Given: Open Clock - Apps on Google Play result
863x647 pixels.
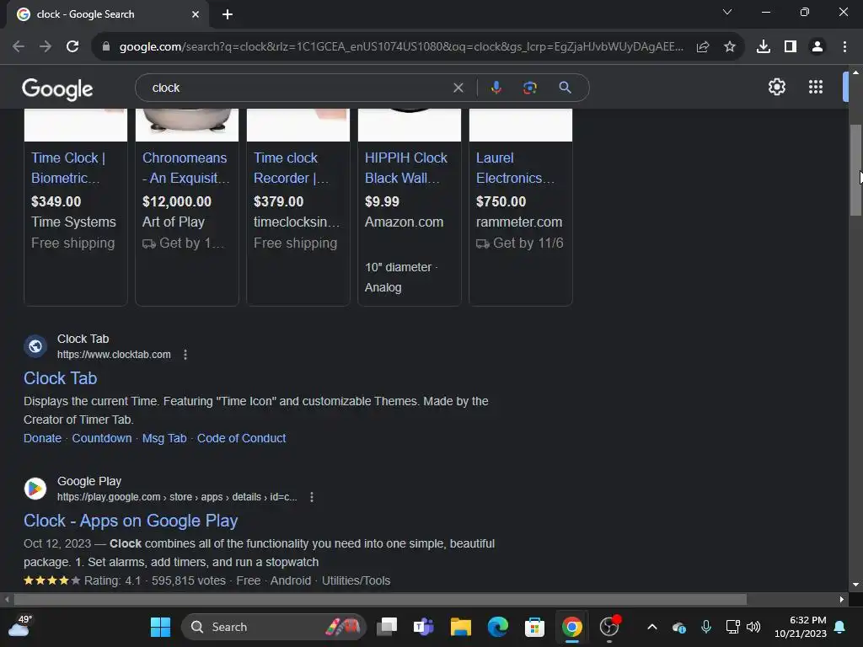Looking at the screenshot, I should click(131, 521).
